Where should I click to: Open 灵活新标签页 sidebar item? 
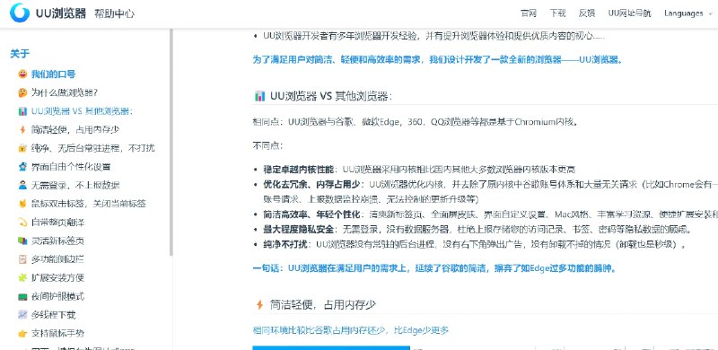pyautogui.click(x=57, y=241)
